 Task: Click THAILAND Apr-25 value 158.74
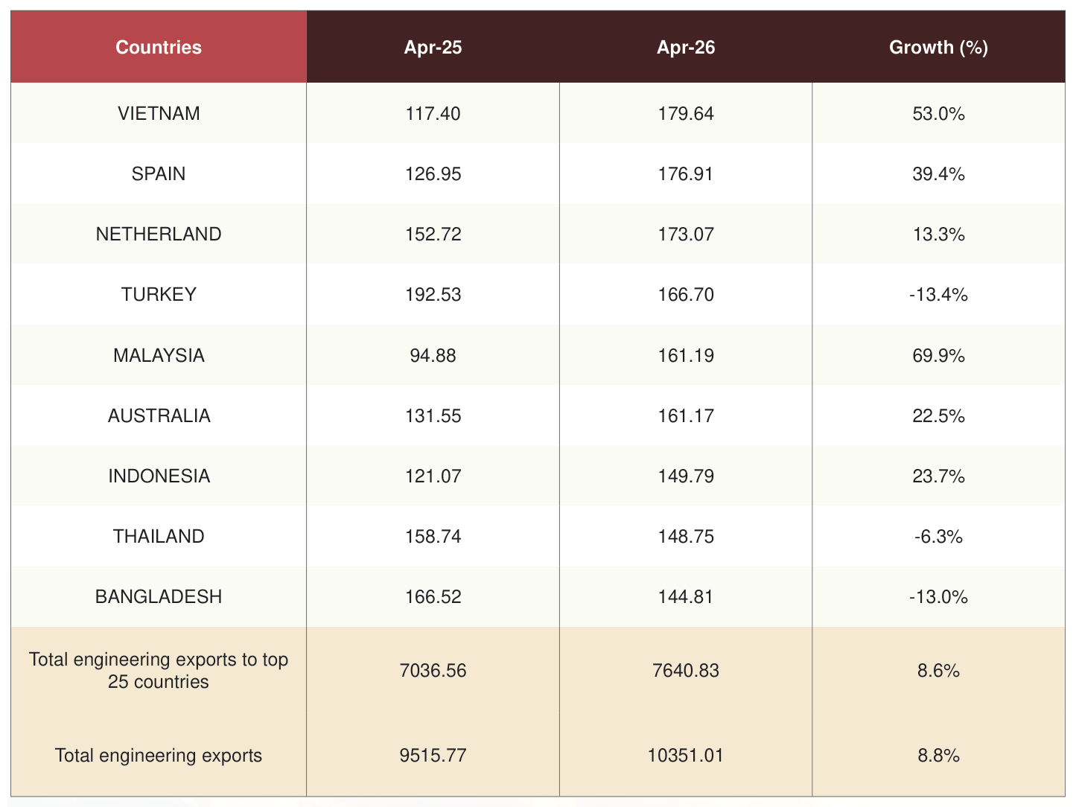coord(433,536)
